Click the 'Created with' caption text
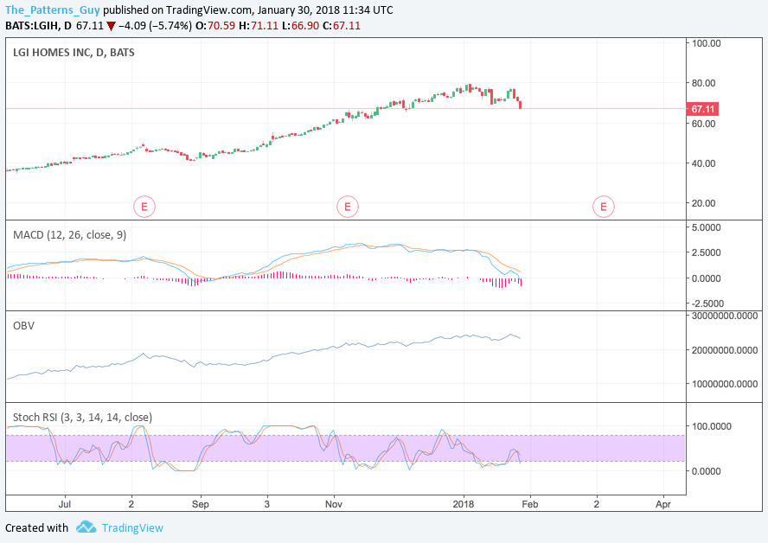The height and width of the screenshot is (543, 768). [x=36, y=527]
